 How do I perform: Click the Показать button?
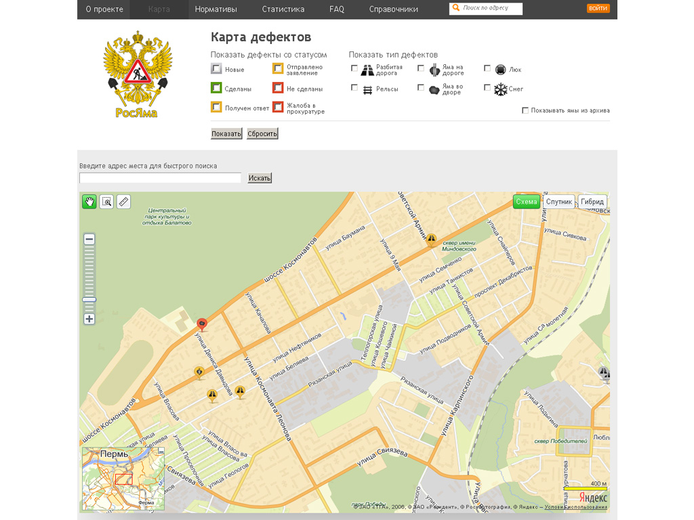tap(226, 133)
